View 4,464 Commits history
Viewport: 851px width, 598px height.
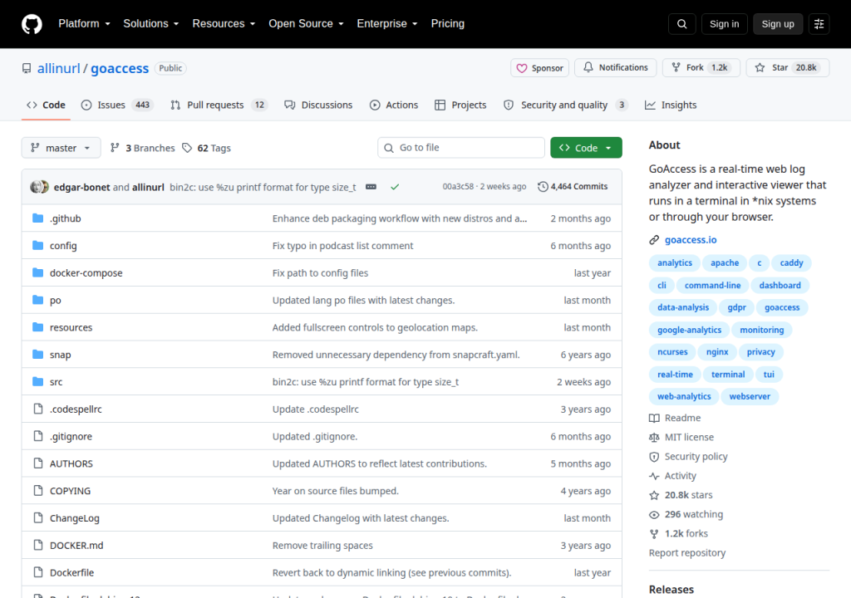click(x=573, y=186)
